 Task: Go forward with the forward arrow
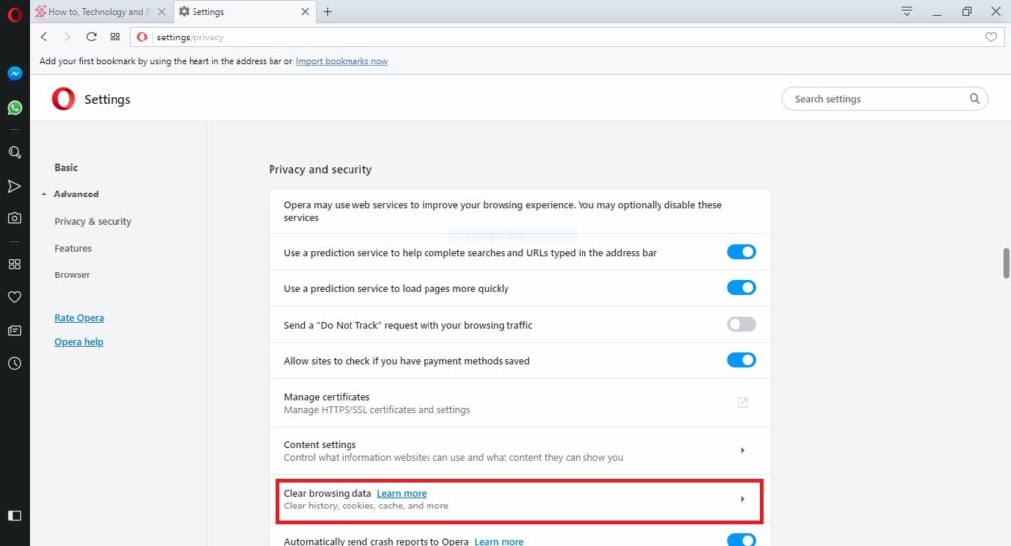pos(67,37)
